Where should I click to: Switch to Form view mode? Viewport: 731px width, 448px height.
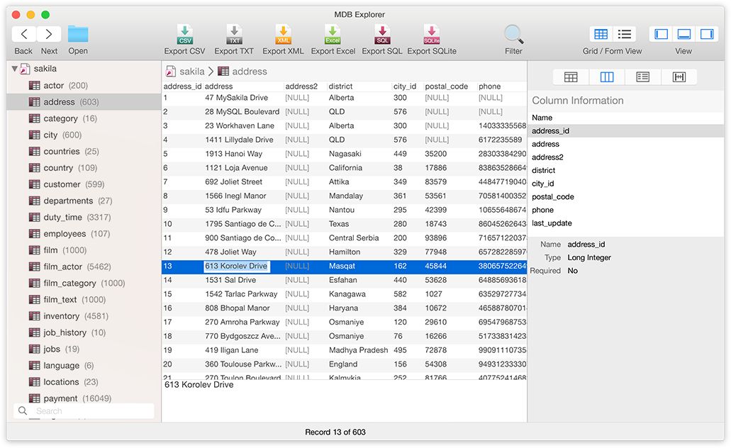click(625, 34)
